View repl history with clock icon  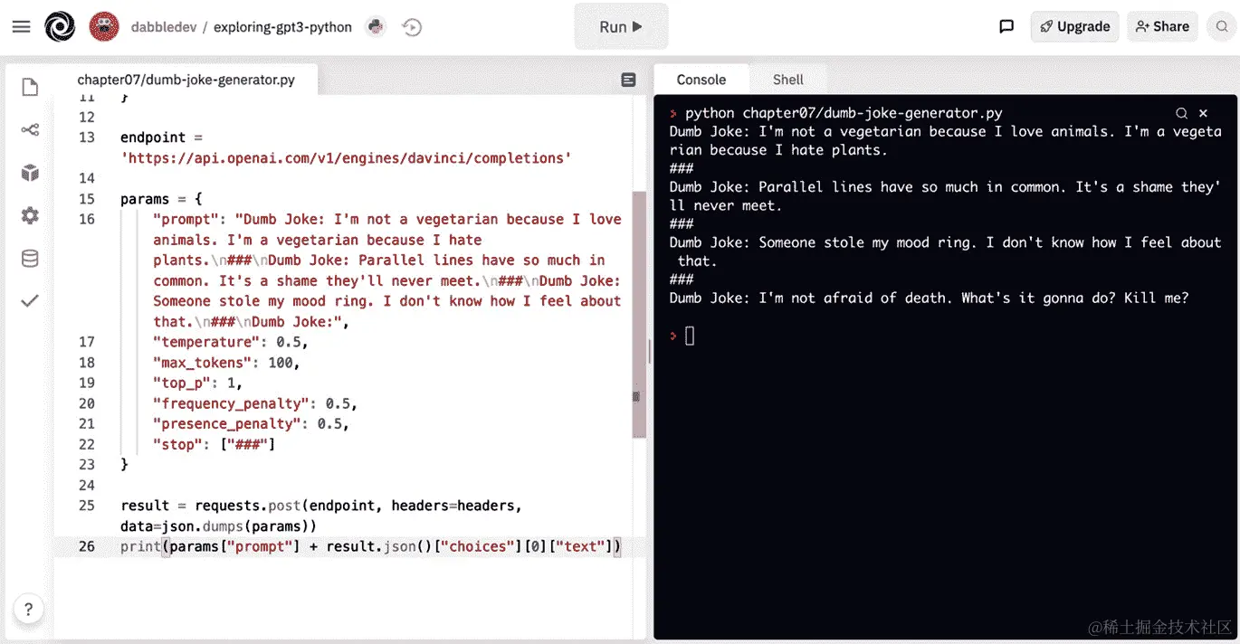click(x=412, y=27)
